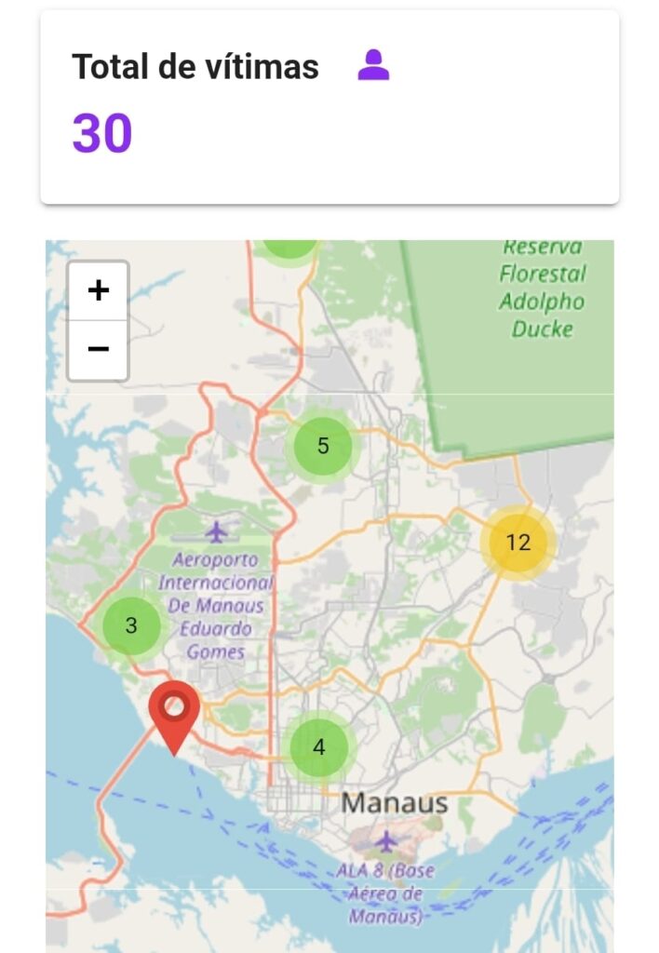
Task: Click the Reserva Florestal Adolpho Ducke label
Action: coord(543,289)
